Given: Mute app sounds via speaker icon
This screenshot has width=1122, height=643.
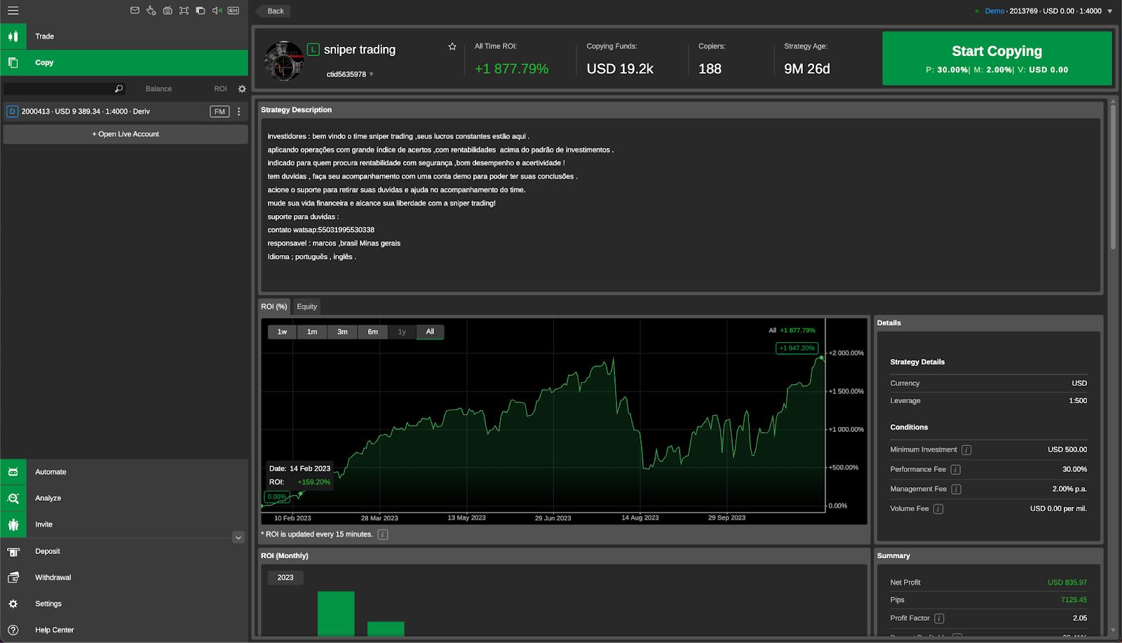Looking at the screenshot, I should click(x=216, y=11).
